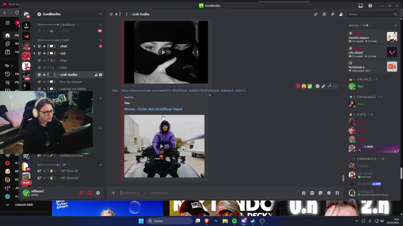Join VIP Voice #2 channel
The image size is (403, 226).
(70, 178)
